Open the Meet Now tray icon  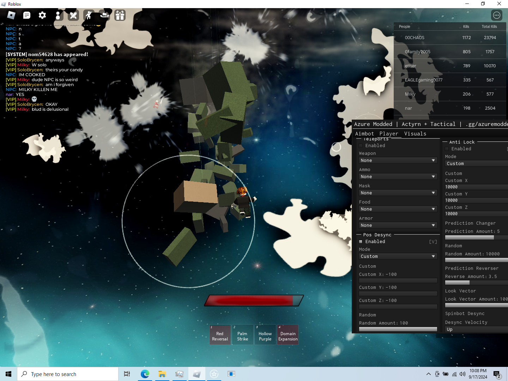tap(437, 374)
